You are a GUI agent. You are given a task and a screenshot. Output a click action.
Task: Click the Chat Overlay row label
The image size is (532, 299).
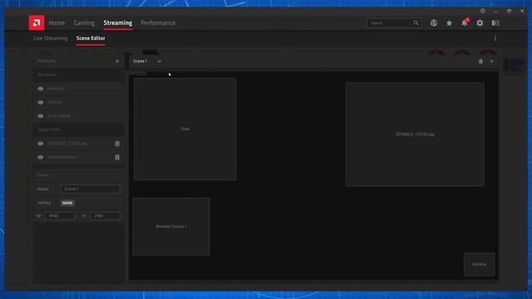point(59,116)
